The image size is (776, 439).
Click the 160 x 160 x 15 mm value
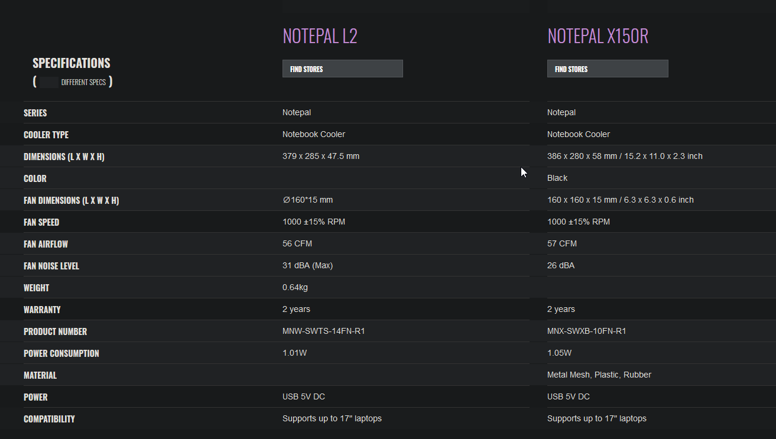[x=621, y=200]
